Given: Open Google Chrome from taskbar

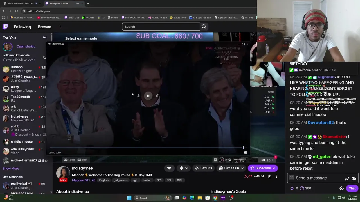Looking at the screenshot, I should tap(215, 198).
